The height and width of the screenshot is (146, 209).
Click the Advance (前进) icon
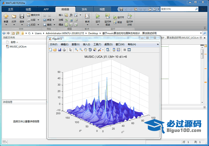tap(115, 22)
